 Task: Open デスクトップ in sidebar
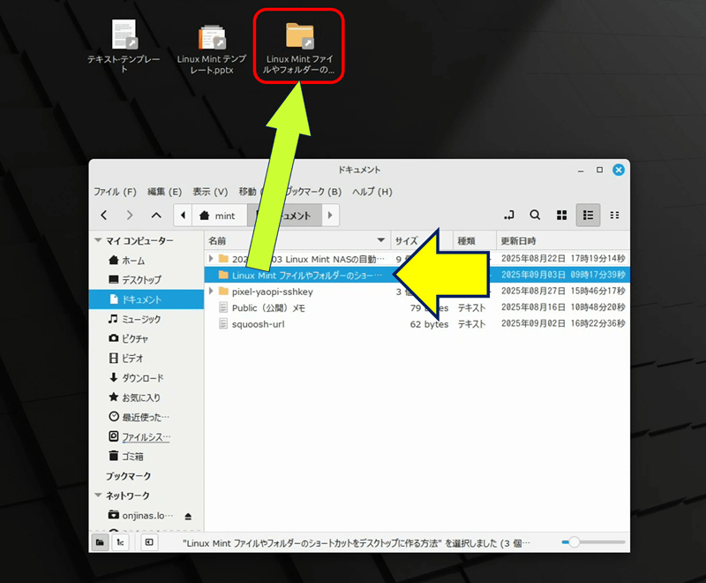[x=146, y=280]
